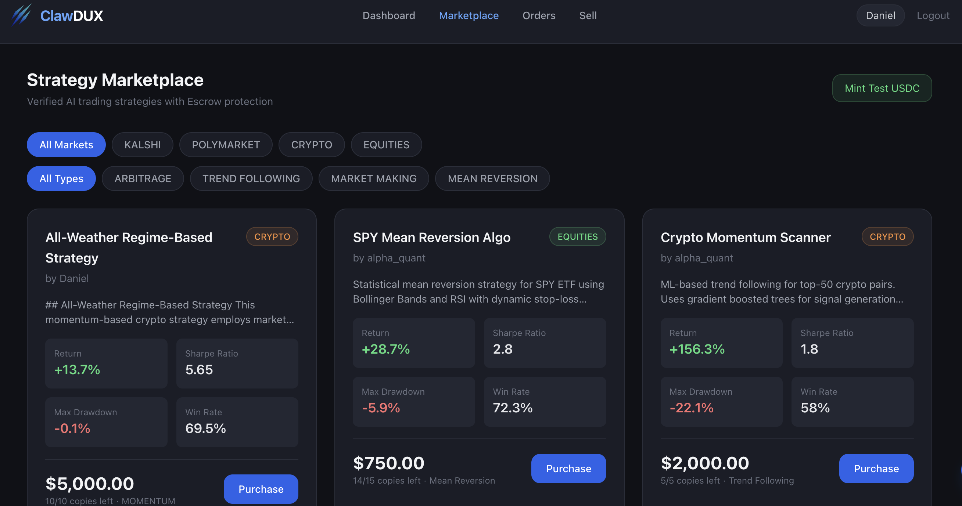
Task: Filter by KALSHI market
Action: click(142, 145)
